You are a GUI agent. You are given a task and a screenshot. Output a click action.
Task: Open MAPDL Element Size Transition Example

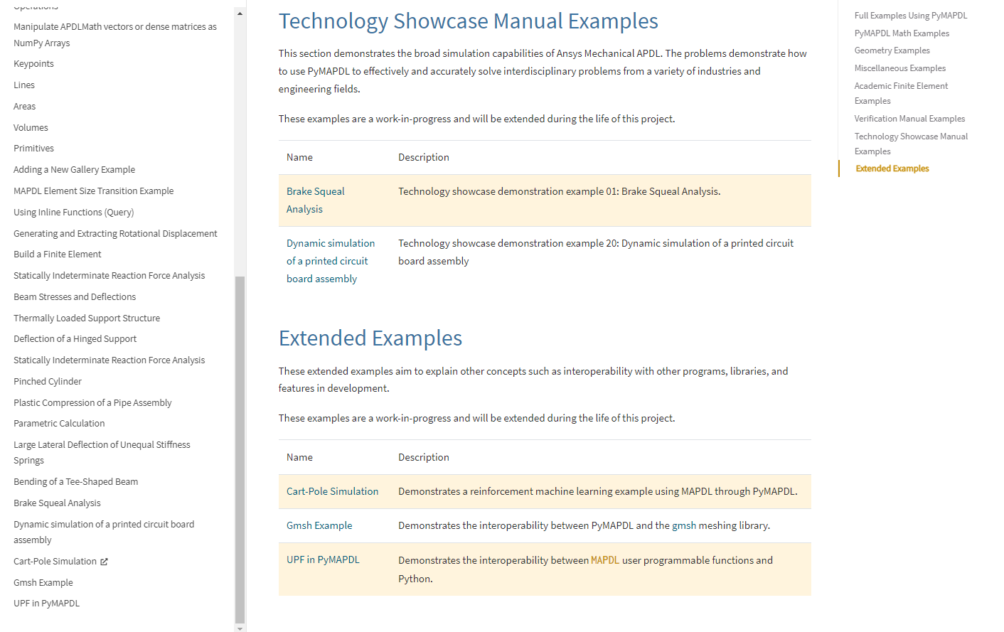coord(93,191)
